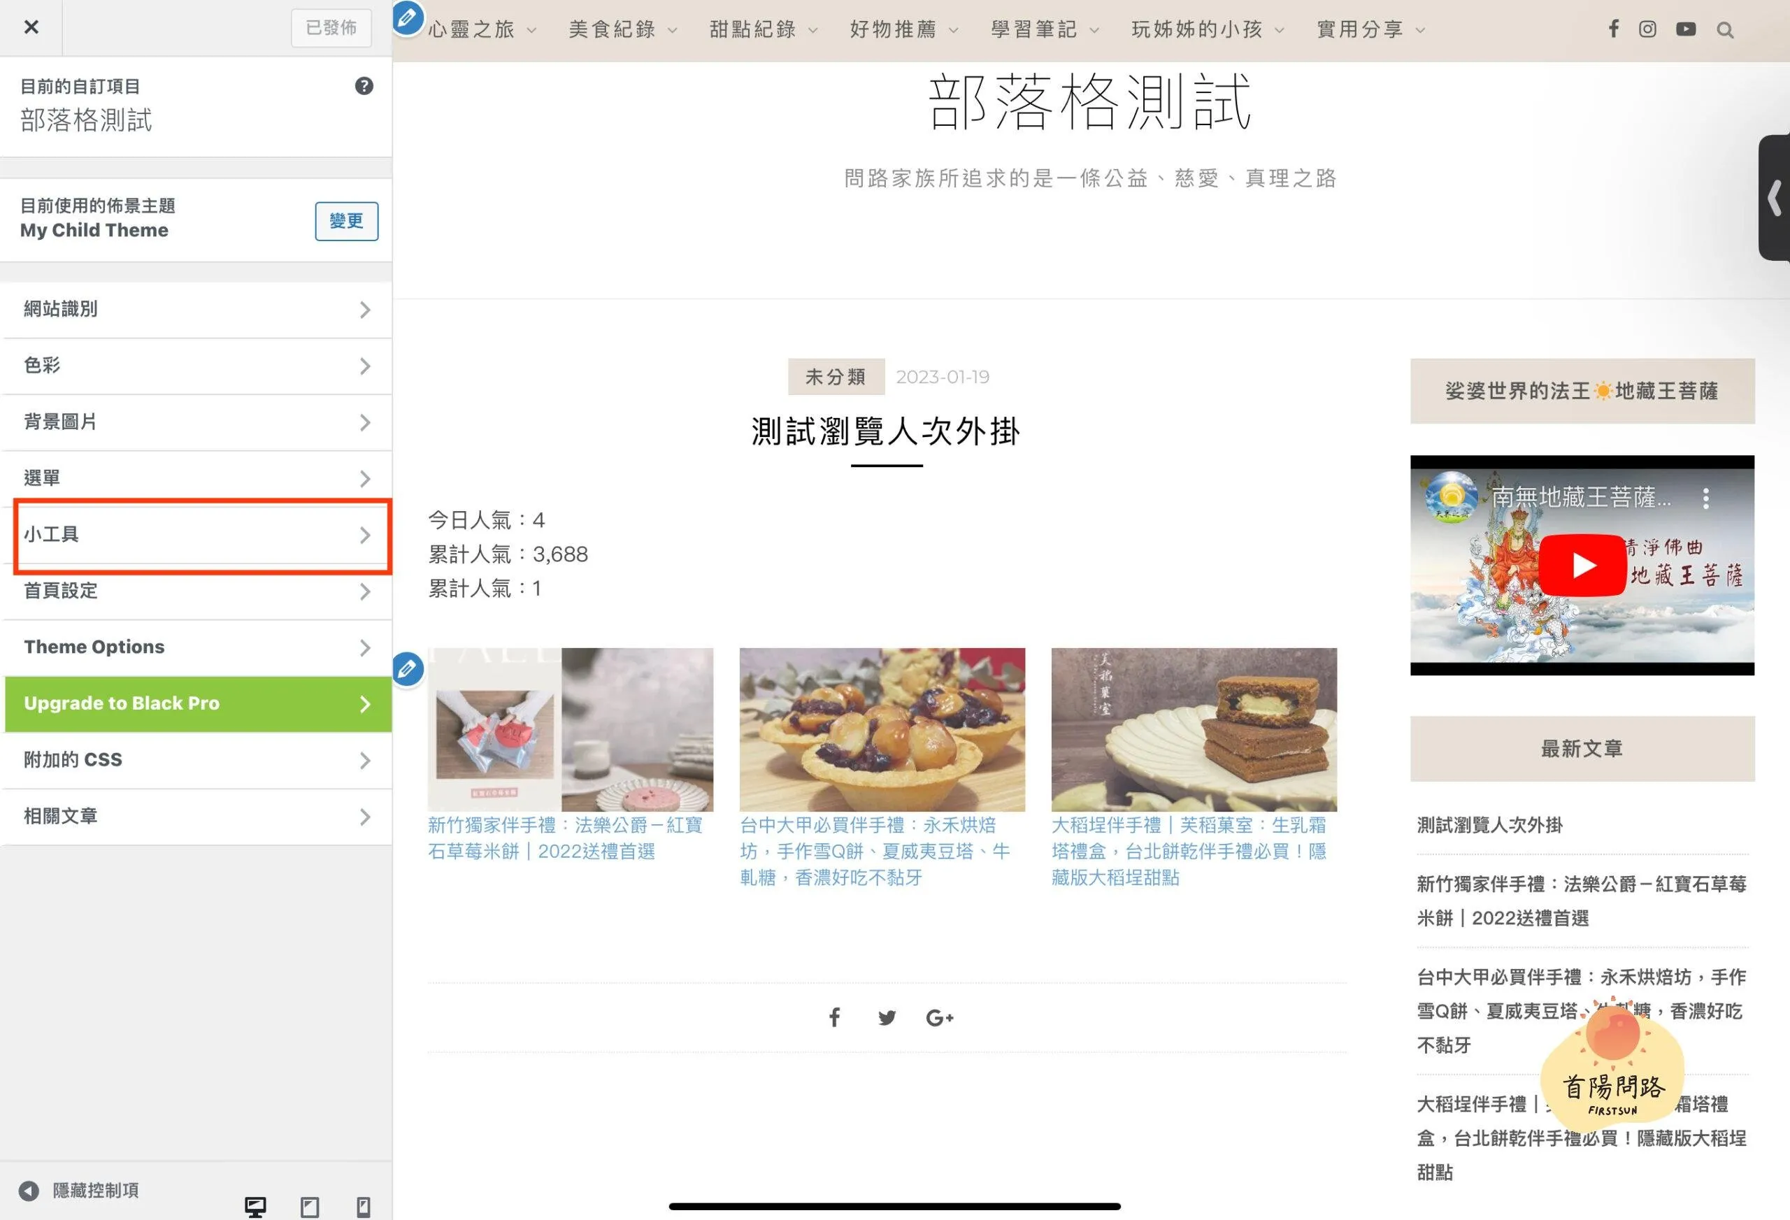Viewport: 1790px width, 1220px height.
Task: Open the Facebook icon in header
Action: [1613, 29]
